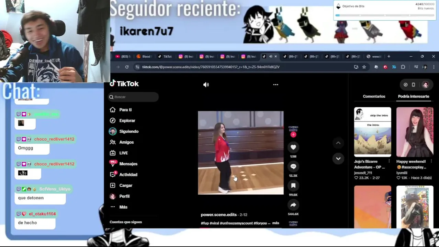Screen dimensions: 439x247
Task: Switch to the Blood browser tab
Action: [144, 57]
